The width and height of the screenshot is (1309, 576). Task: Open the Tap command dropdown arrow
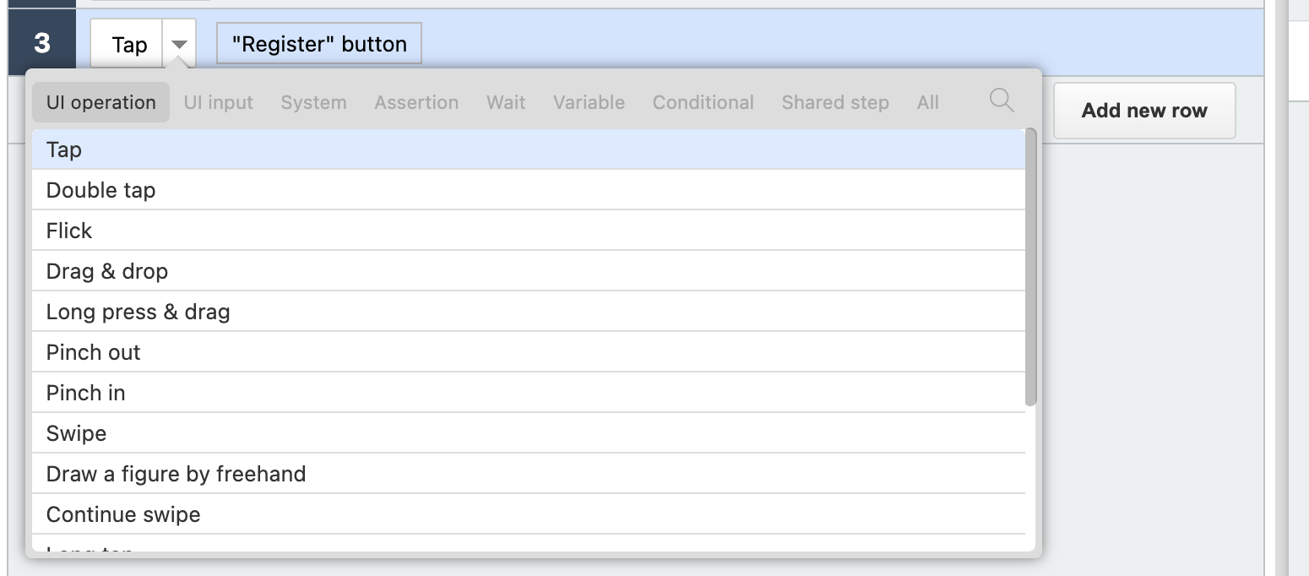[x=179, y=45]
